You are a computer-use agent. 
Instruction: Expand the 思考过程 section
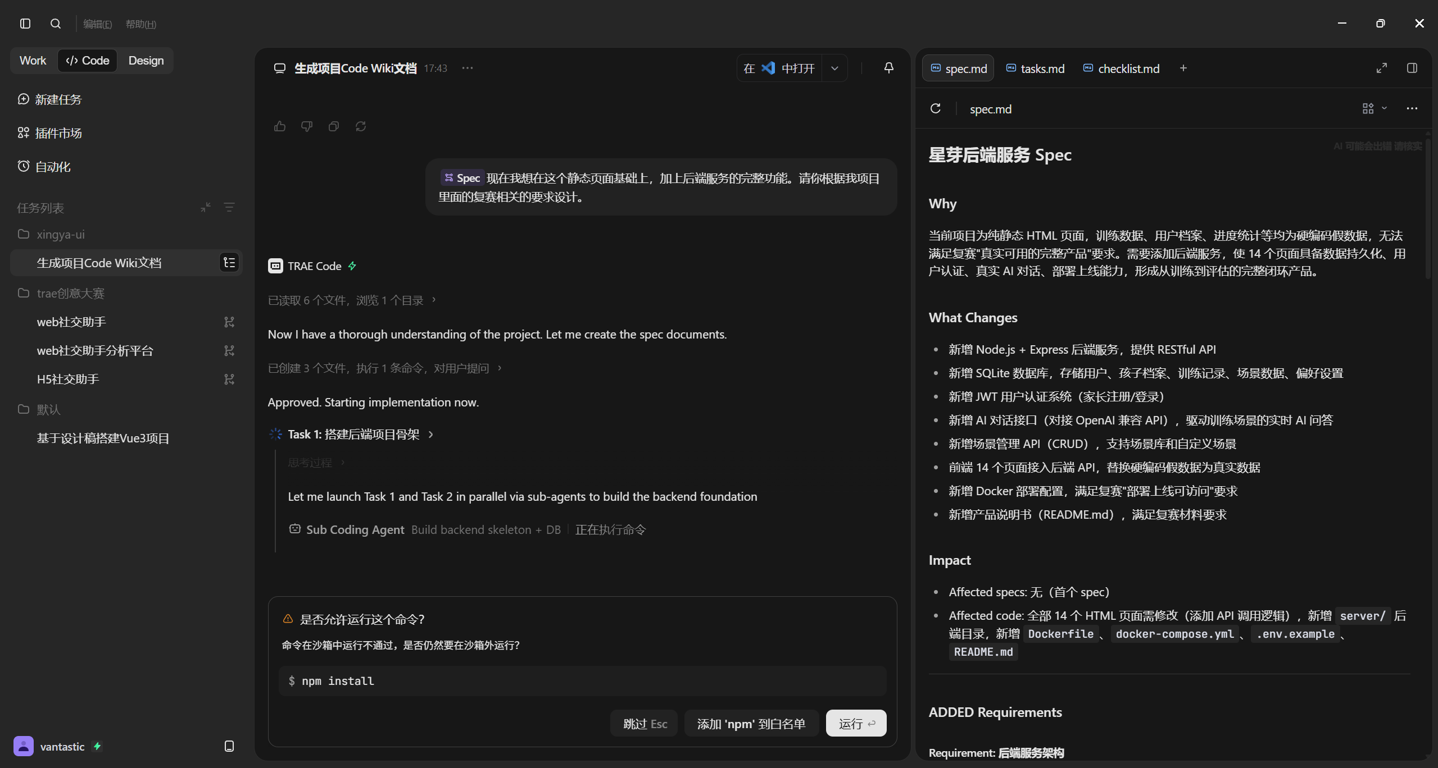click(316, 463)
